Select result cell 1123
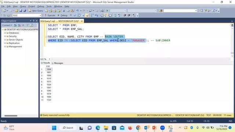 pos(49,100)
